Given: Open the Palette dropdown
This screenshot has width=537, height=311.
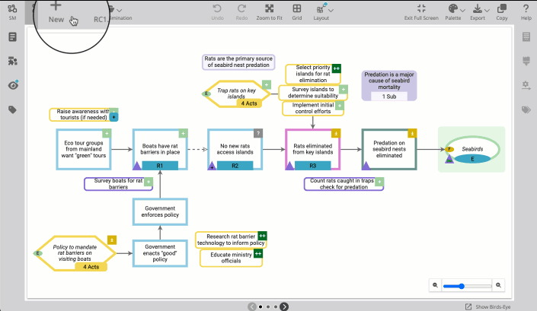Looking at the screenshot, I should click(x=453, y=8).
